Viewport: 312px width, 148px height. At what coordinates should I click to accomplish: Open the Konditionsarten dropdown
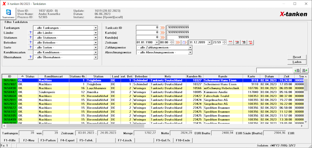(x=96, y=53)
